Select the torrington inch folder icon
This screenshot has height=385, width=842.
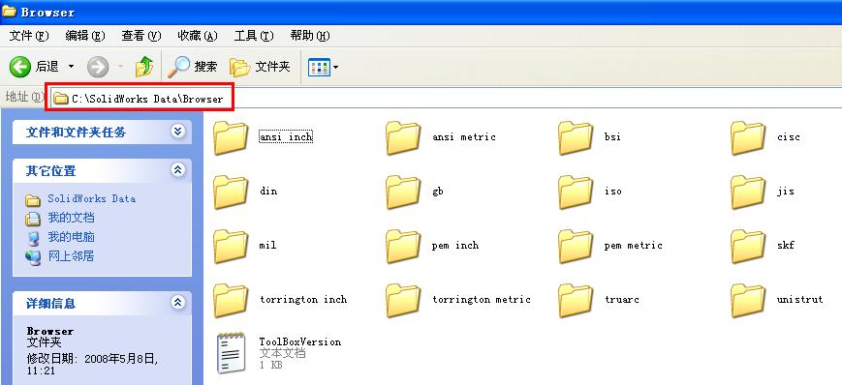click(231, 300)
